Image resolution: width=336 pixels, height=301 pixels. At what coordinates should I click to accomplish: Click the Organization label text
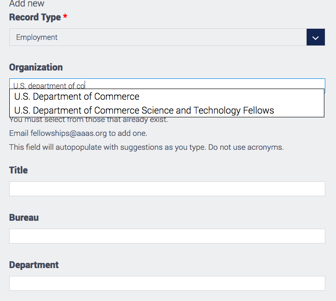click(36, 67)
